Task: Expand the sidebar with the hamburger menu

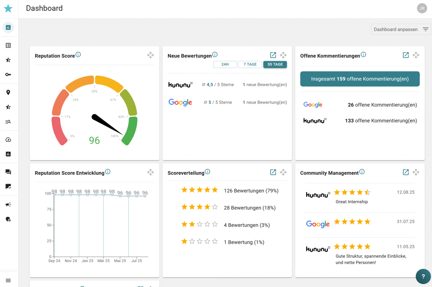Action: pyautogui.click(x=8, y=280)
